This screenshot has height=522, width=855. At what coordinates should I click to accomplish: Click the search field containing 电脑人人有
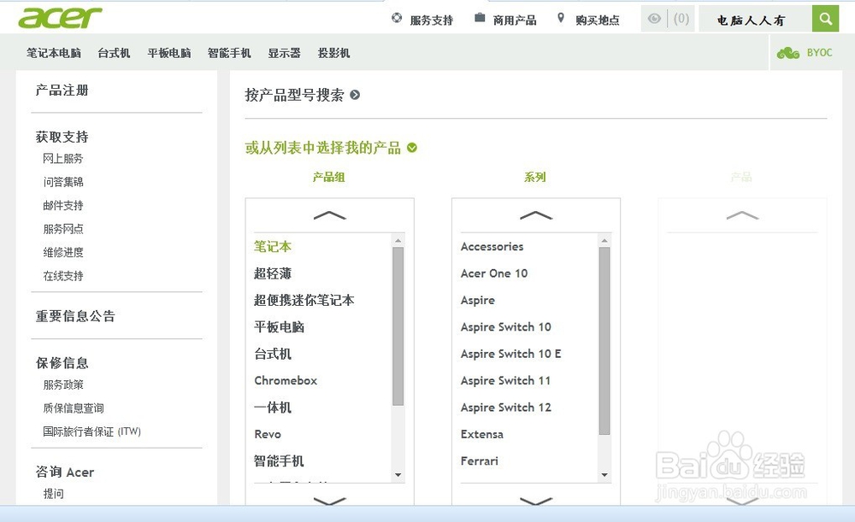click(x=756, y=19)
